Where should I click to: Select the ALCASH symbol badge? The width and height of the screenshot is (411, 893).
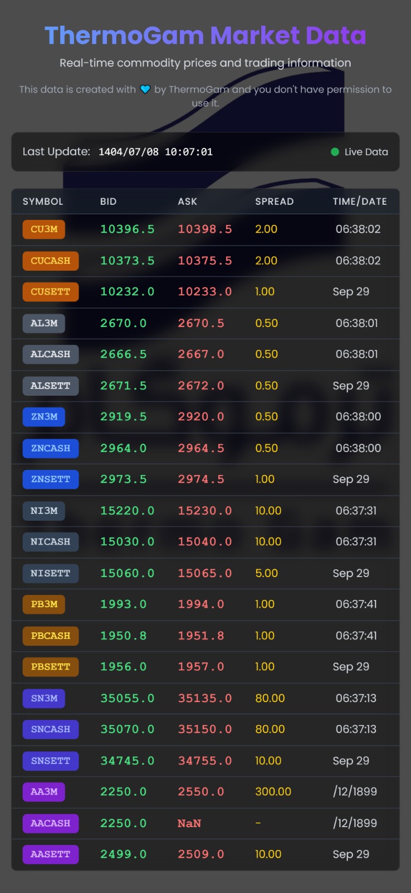(51, 354)
